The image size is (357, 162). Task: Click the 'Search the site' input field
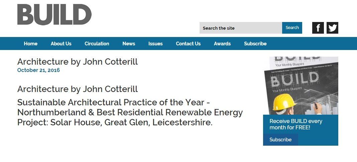(x=241, y=28)
